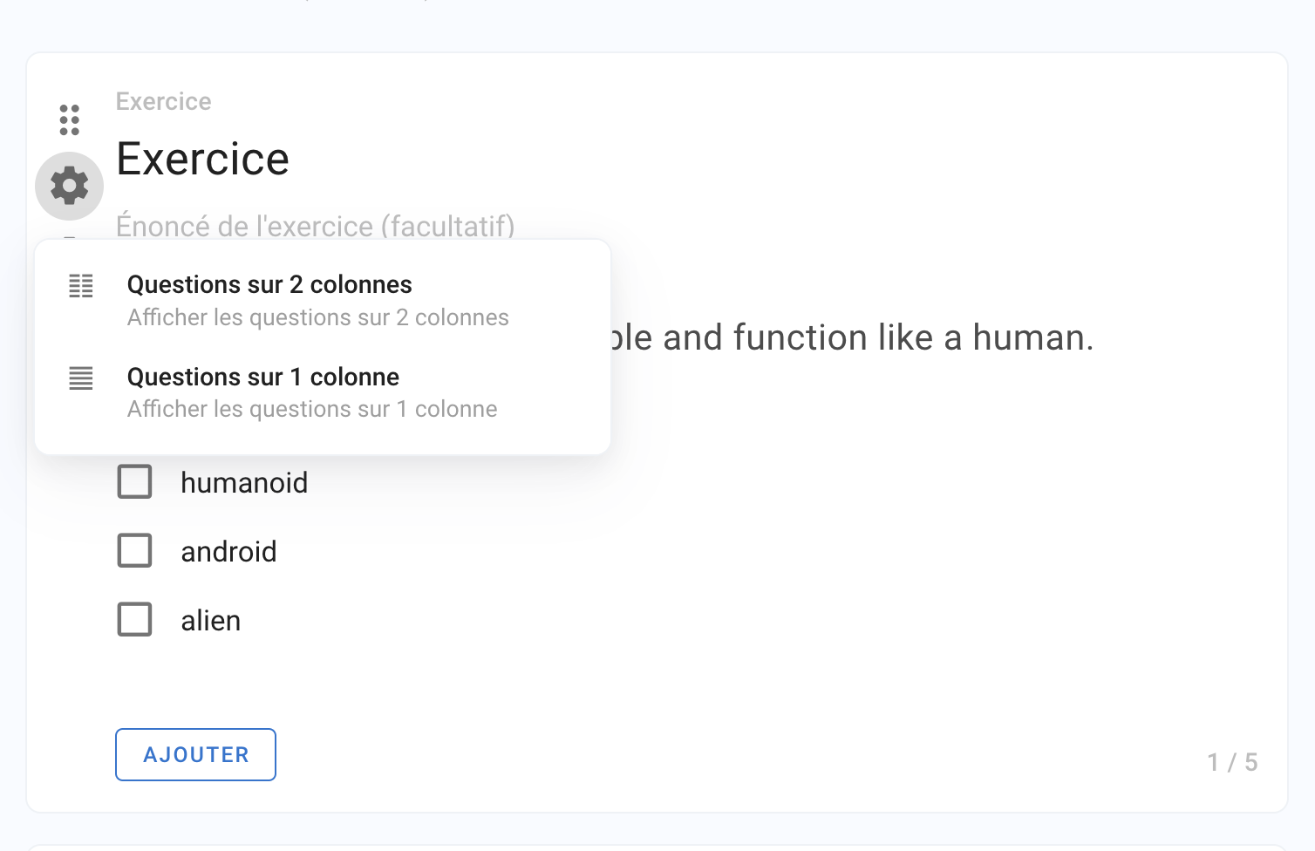Click the gear settings icon

tap(70, 186)
